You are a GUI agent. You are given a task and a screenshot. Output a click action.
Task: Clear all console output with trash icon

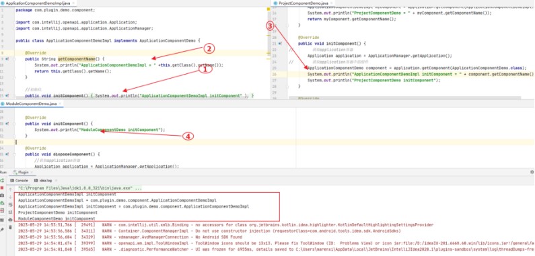click(10, 227)
